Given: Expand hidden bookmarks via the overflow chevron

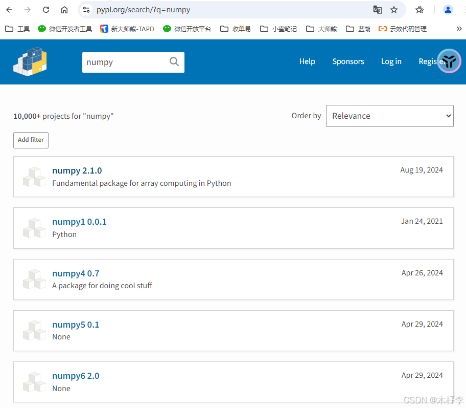Looking at the screenshot, I should click(x=459, y=29).
